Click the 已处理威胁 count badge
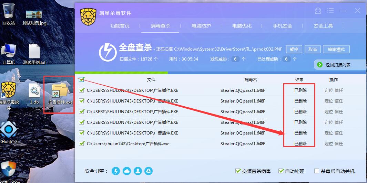Viewport: 367px width, 183px height. coord(286,59)
